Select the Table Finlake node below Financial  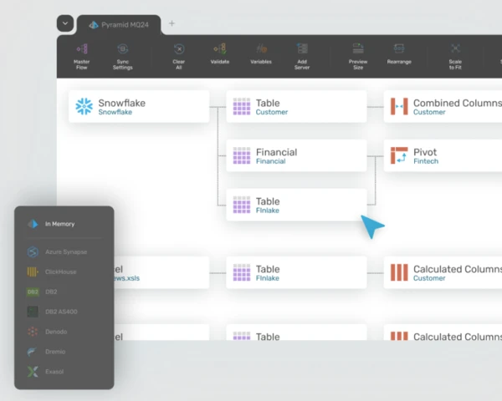pos(296,205)
